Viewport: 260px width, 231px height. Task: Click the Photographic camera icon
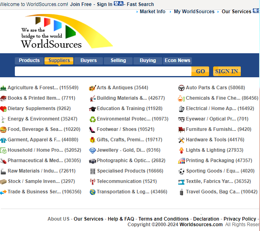(x=93, y=161)
